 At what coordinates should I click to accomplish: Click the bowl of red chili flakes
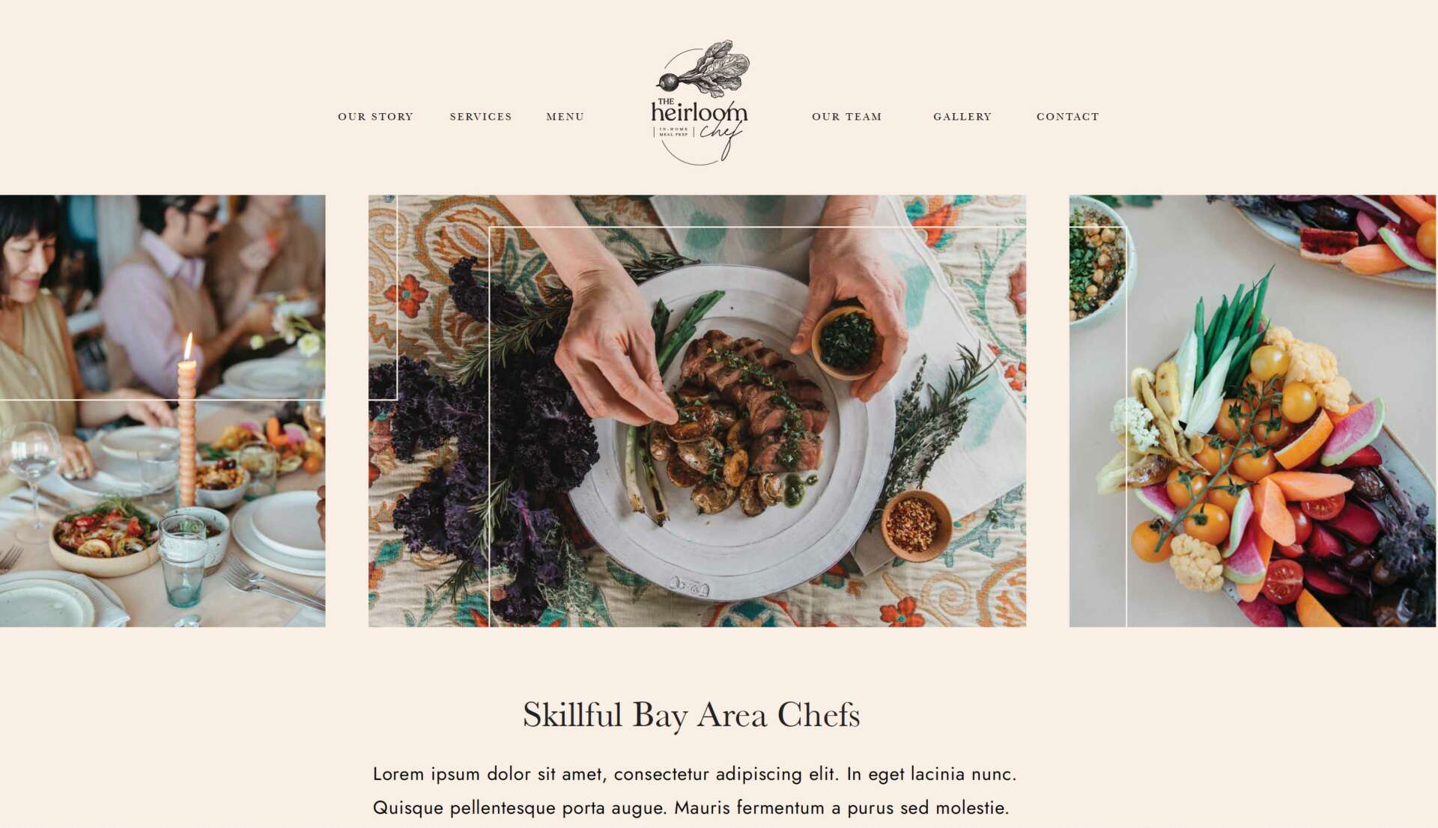point(916,525)
